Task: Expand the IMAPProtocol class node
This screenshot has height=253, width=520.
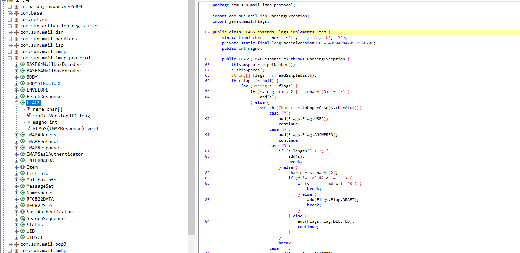Action: coord(16,141)
